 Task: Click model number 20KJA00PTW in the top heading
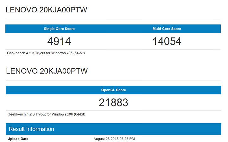click(63, 10)
